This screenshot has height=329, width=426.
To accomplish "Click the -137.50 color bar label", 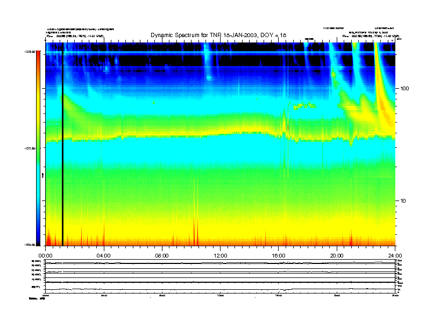I will pos(30,148).
